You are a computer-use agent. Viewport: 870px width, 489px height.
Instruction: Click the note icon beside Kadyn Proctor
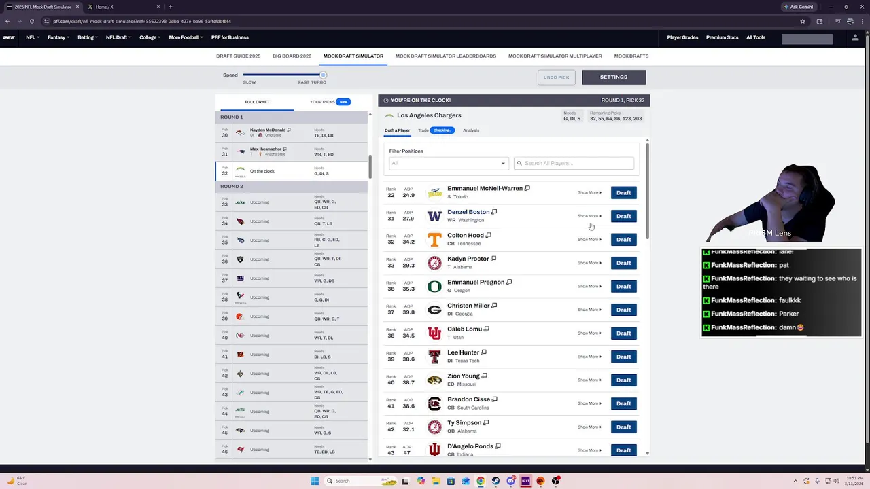tap(493, 259)
